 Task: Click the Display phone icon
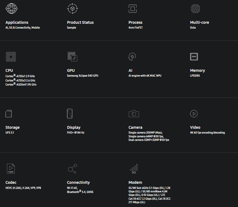coord(70,114)
